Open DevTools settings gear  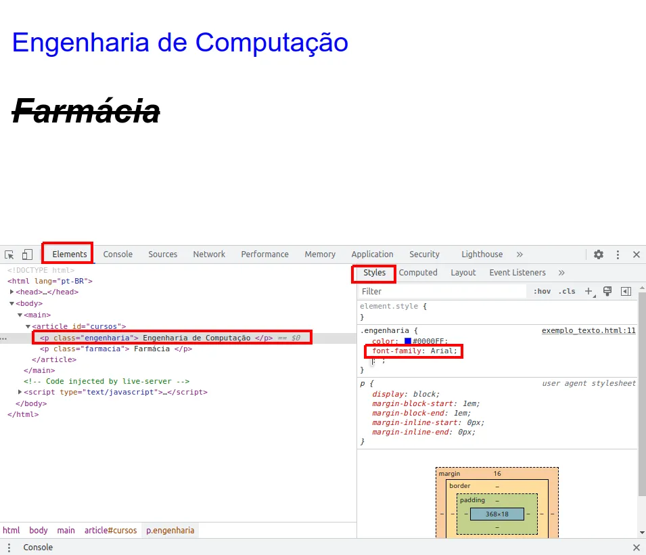(x=599, y=254)
